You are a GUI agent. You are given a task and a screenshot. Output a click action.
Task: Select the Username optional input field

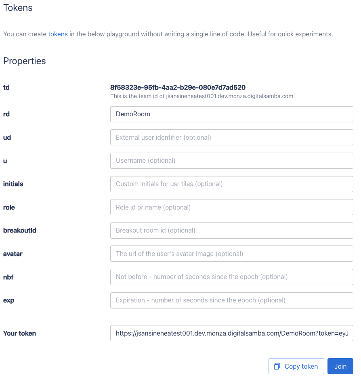231,161
